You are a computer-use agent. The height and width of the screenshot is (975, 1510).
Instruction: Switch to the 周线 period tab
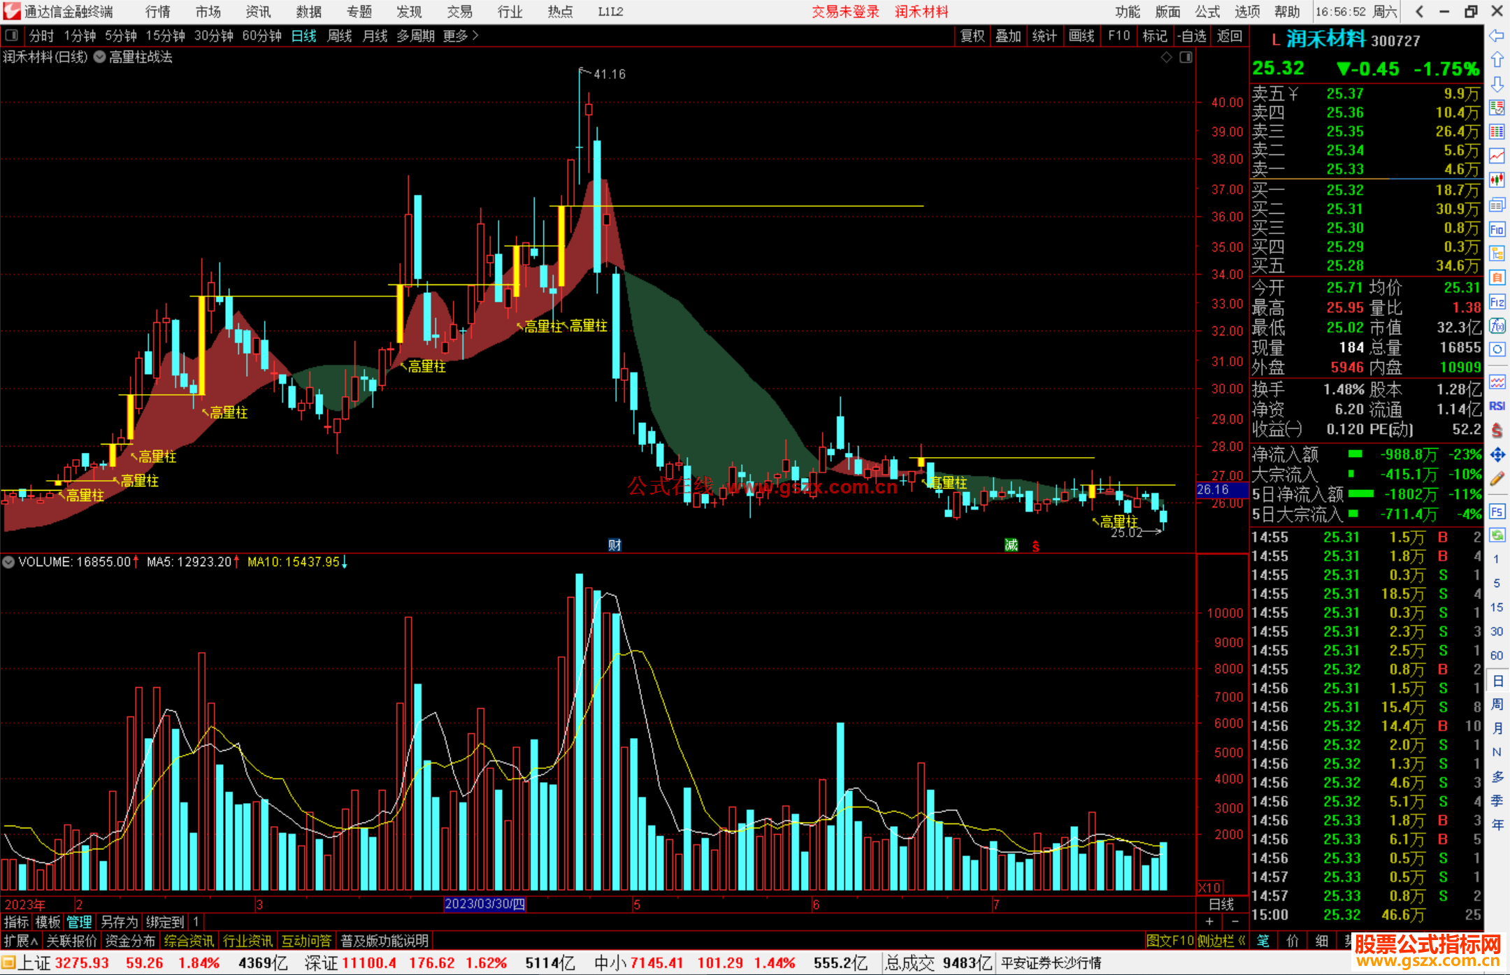click(x=340, y=36)
